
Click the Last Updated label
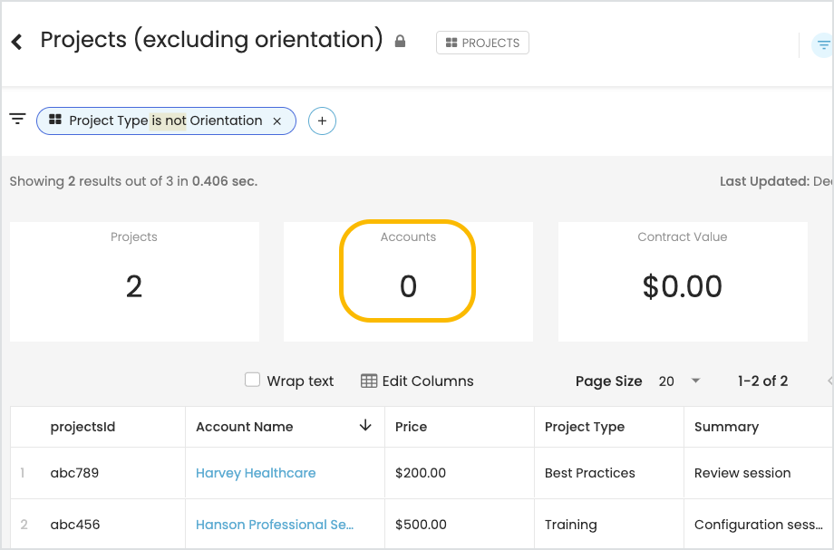click(x=764, y=181)
